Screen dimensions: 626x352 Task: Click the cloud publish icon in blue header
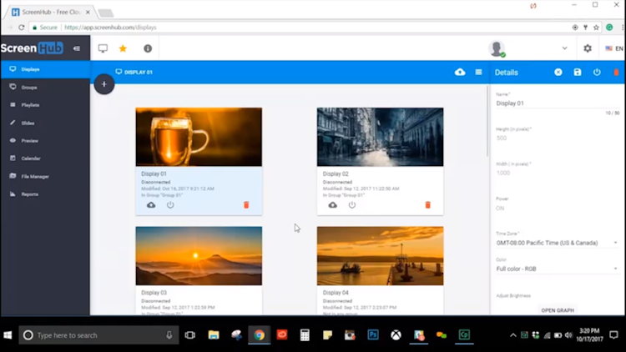(x=460, y=73)
